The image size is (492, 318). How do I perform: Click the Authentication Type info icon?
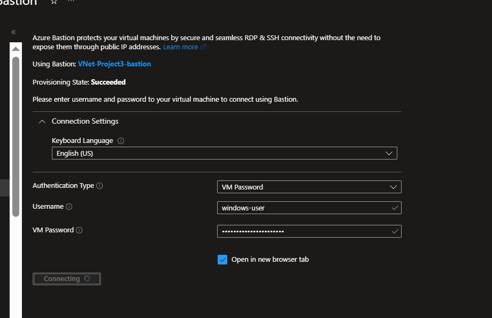click(99, 186)
